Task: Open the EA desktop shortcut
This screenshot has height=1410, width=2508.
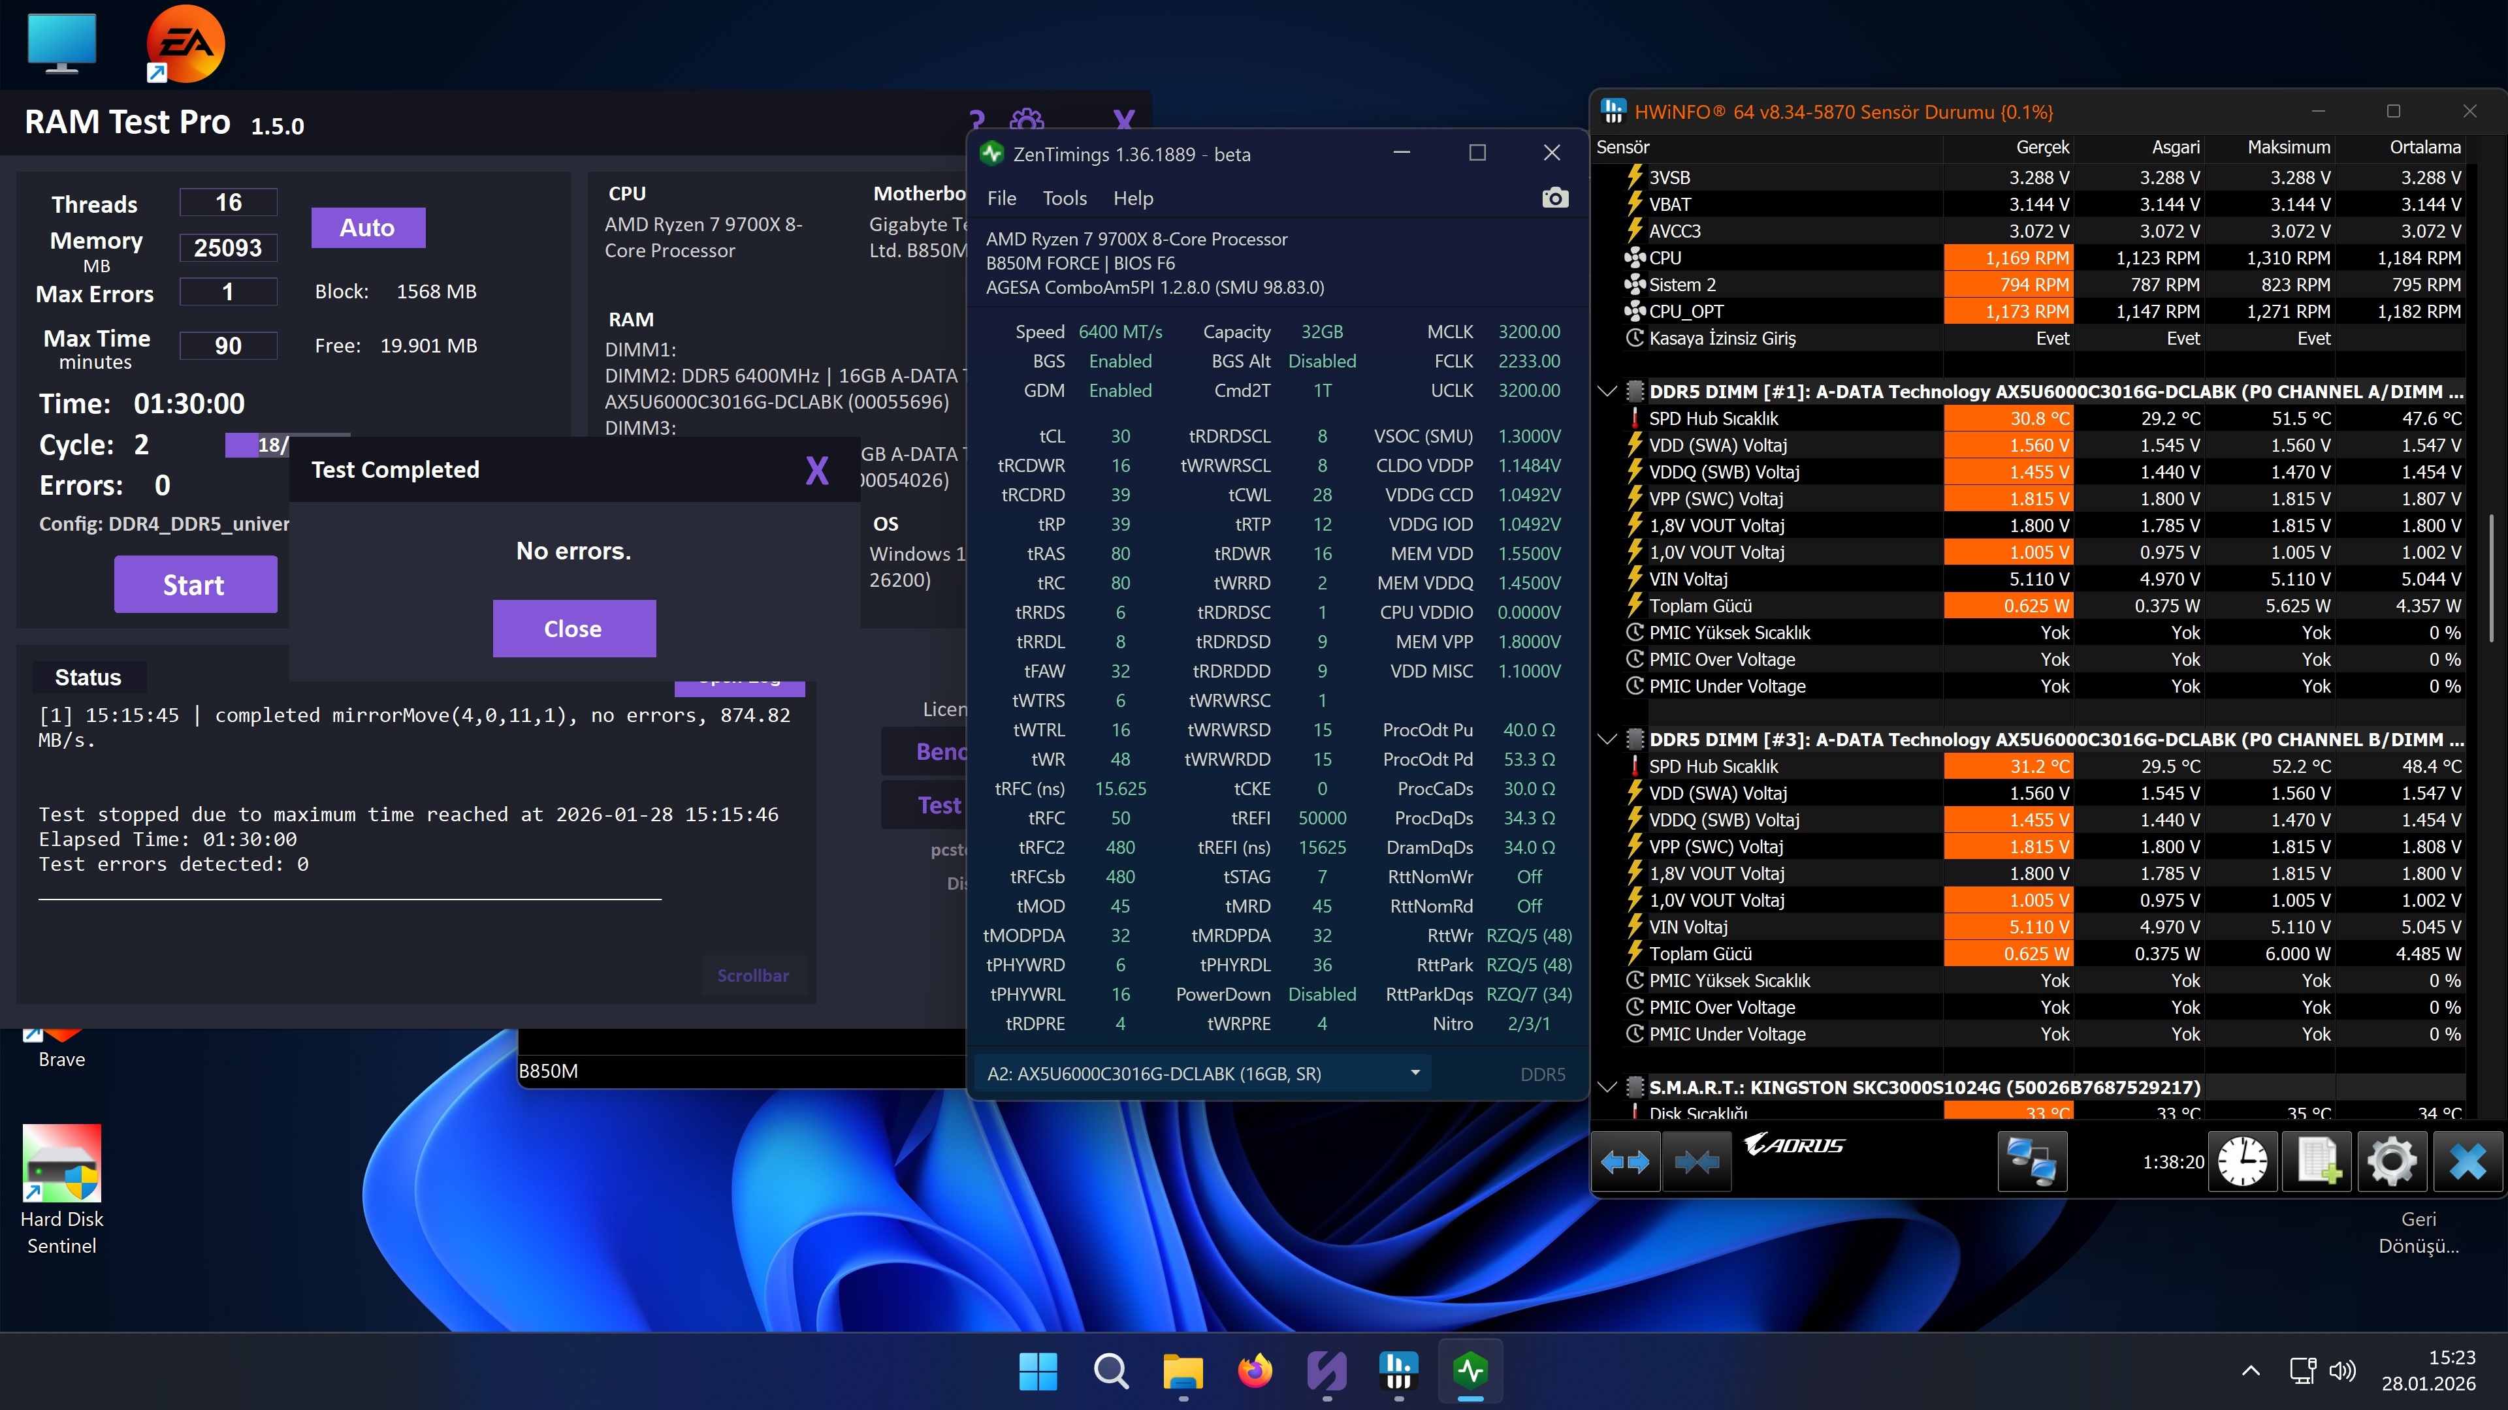Action: [x=185, y=45]
